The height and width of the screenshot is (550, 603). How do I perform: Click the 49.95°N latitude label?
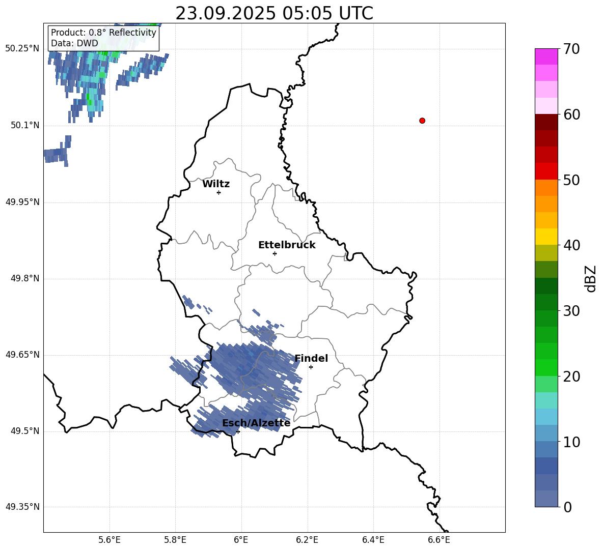click(x=22, y=201)
